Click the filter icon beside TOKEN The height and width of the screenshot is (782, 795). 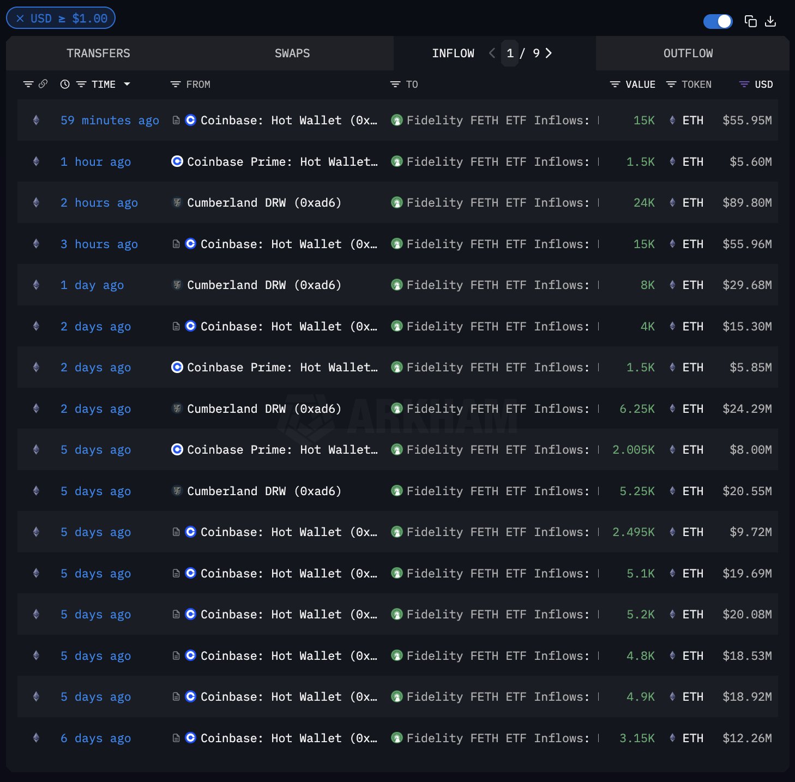[x=671, y=85]
